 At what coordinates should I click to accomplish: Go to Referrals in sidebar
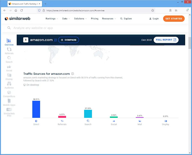(x=9, y=51)
